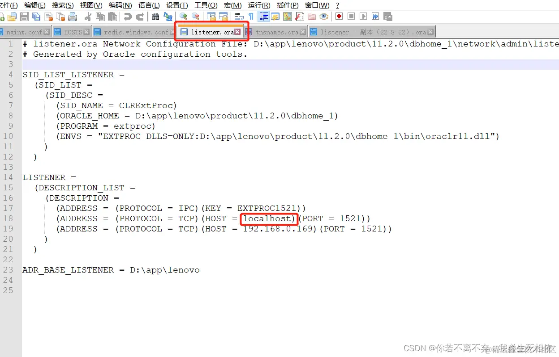Image resolution: width=559 pixels, height=357 pixels.
Task: Run macro multiple times icon
Action: click(375, 17)
